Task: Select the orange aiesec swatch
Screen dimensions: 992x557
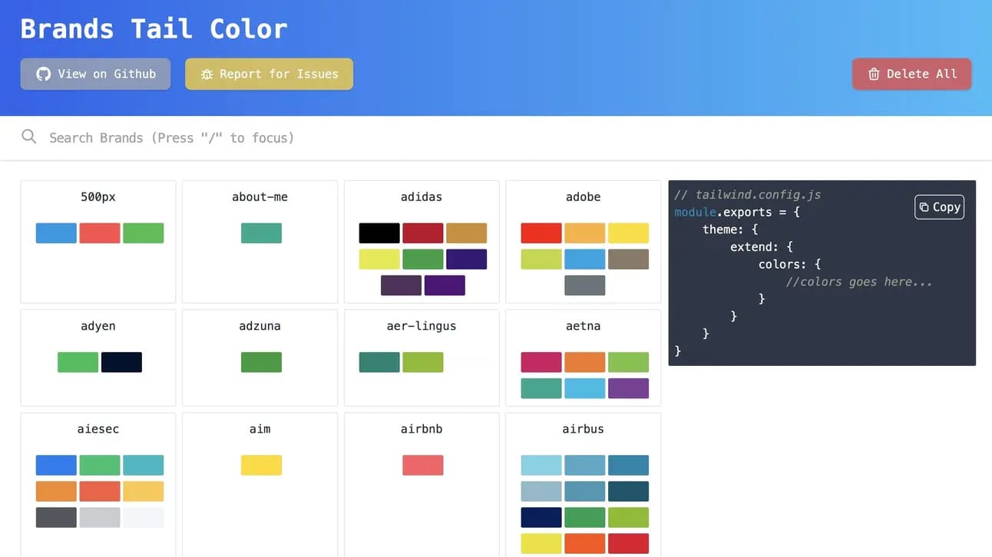Action: point(56,491)
